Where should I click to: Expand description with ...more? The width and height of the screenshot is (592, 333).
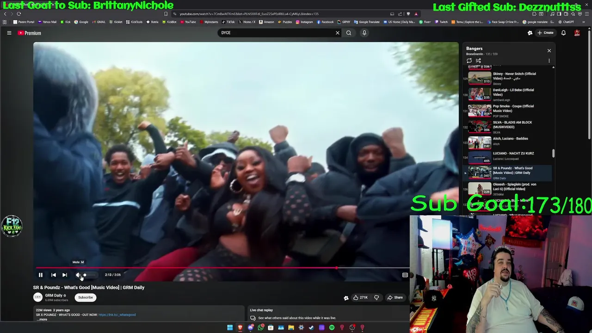42,319
